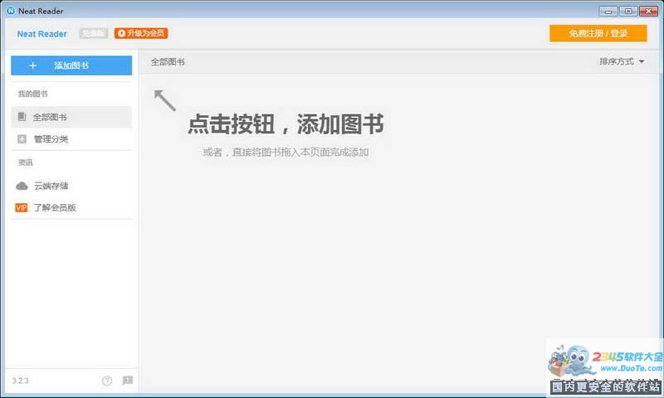Go to 云端存储 in the sidebar
664x398 pixels.
tap(51, 186)
